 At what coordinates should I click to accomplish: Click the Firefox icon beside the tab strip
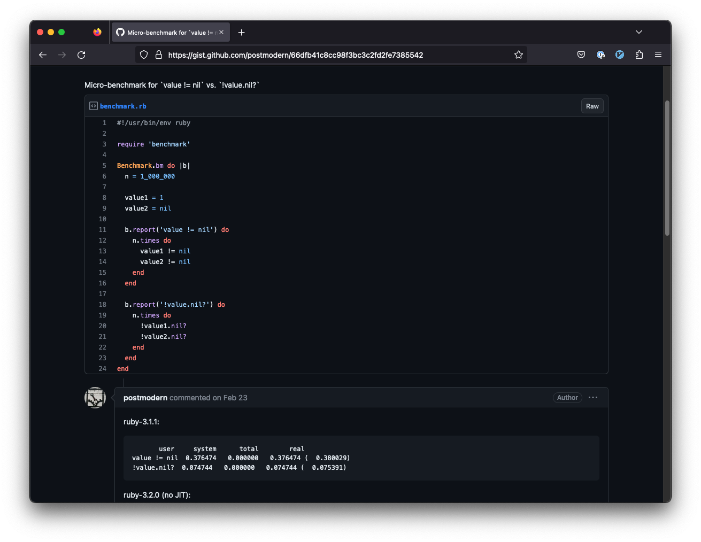[x=97, y=32]
